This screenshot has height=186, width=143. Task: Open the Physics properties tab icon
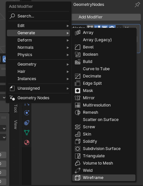[x=27, y=113]
